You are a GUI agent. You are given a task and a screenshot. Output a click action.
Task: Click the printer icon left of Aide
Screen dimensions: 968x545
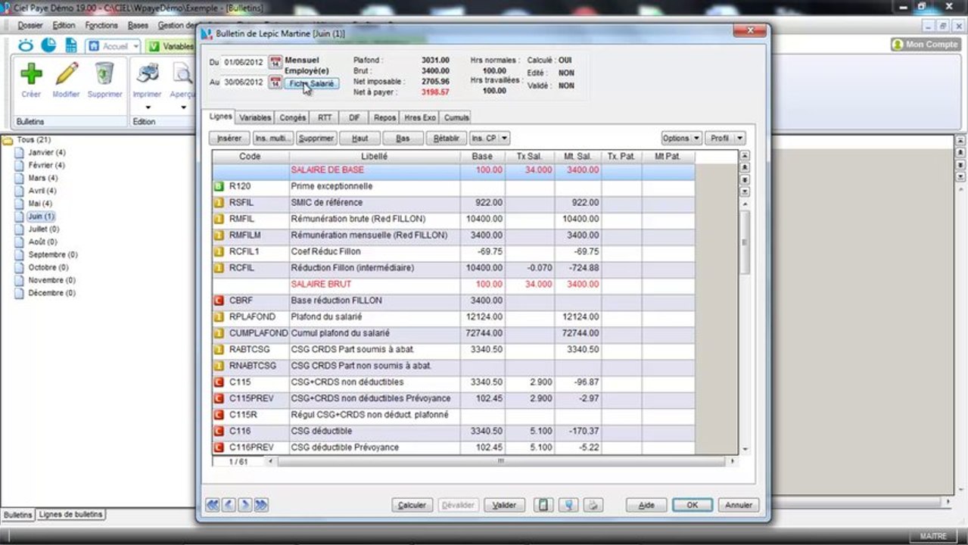pyautogui.click(x=594, y=505)
